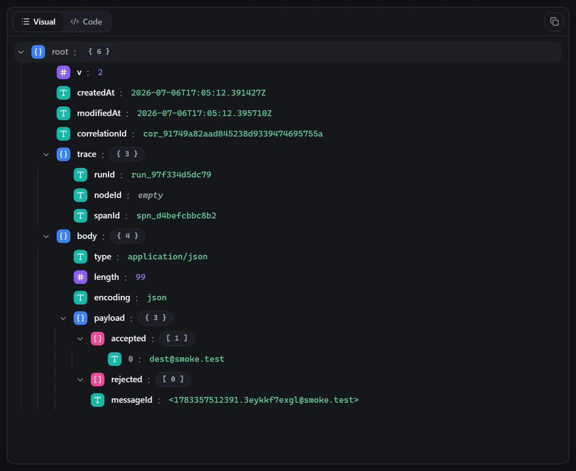Click the root object type icon
This screenshot has height=471, width=576.
(38, 52)
